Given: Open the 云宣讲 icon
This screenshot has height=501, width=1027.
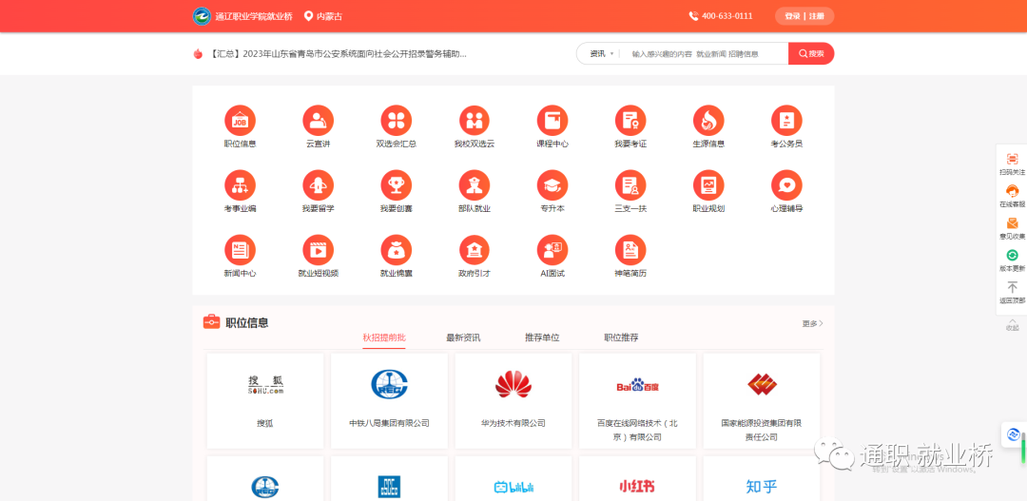Looking at the screenshot, I should coord(318,121).
